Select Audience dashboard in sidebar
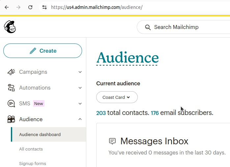 coord(40,134)
